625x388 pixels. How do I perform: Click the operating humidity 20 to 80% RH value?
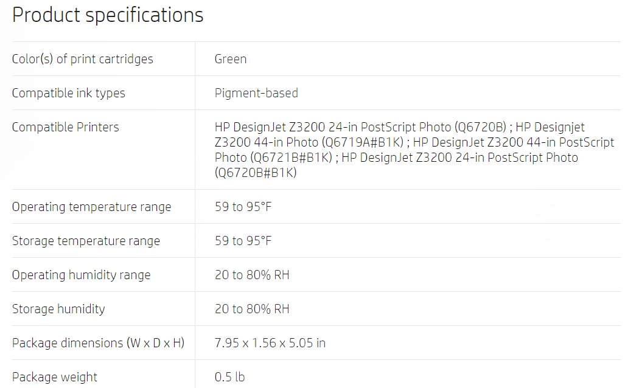coord(252,275)
